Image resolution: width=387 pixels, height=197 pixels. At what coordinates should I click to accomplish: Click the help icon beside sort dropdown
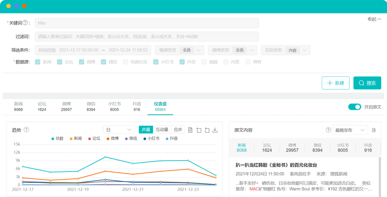click(x=328, y=130)
